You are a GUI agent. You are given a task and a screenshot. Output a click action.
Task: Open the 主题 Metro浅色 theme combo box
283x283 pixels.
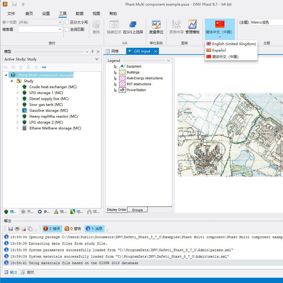(x=266, y=22)
